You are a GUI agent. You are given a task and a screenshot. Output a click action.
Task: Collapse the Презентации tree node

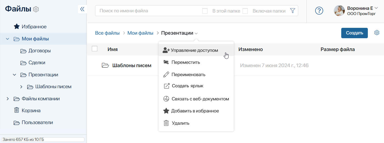pyautogui.click(x=14, y=75)
